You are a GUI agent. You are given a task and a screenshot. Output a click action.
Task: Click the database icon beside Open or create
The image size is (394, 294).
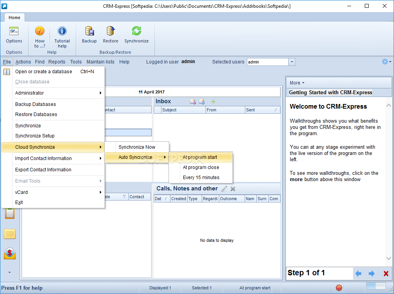click(x=7, y=72)
